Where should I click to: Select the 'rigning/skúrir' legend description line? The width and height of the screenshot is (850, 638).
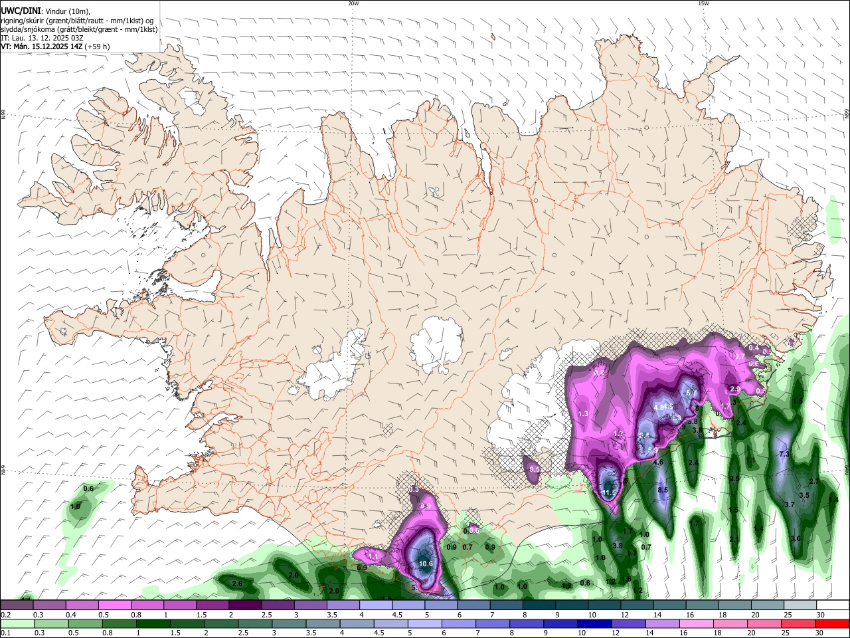click(x=77, y=20)
